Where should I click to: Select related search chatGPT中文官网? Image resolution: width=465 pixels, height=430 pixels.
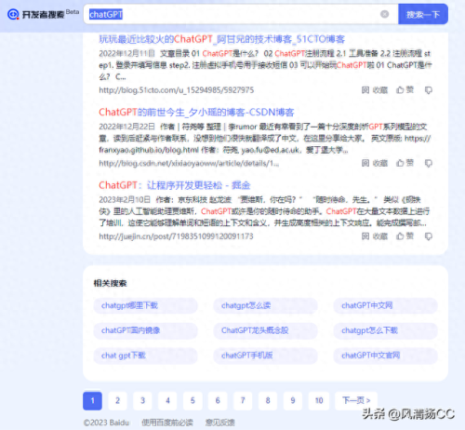tap(385, 356)
